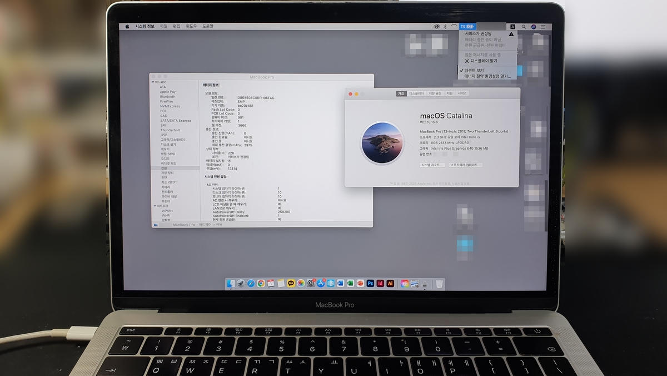Viewport: 667px width, 376px height.
Task: Select USB in the sidebar
Action: [x=163, y=135]
